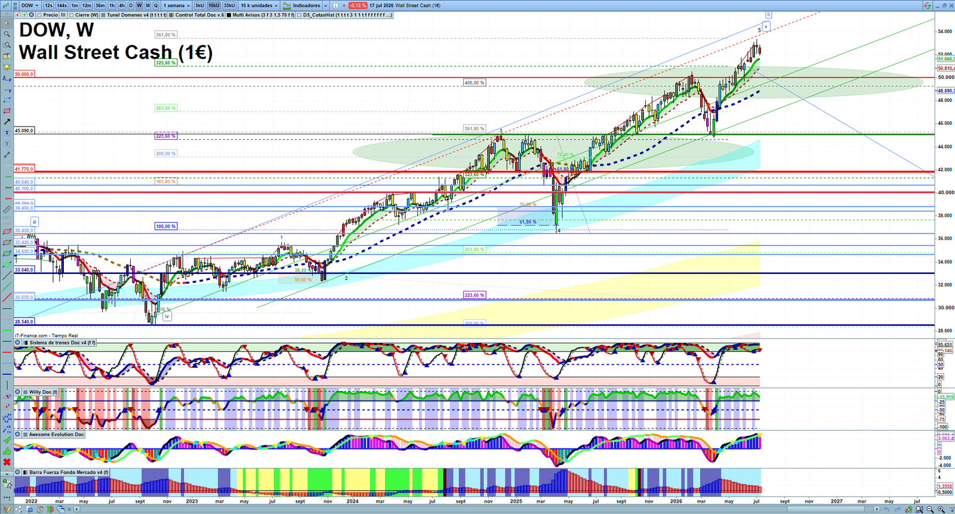Toggle the Cierre (W) checkbox

point(71,15)
